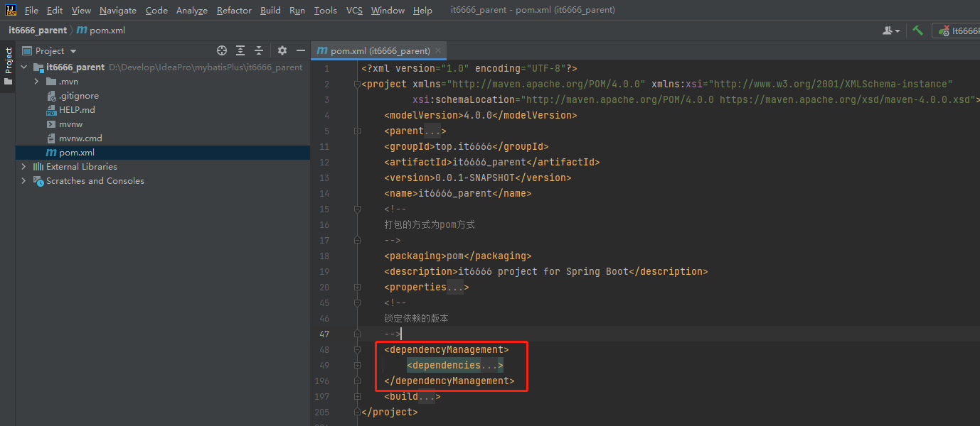
Task: Expand the .mvn folder arrow
Action: pos(36,82)
